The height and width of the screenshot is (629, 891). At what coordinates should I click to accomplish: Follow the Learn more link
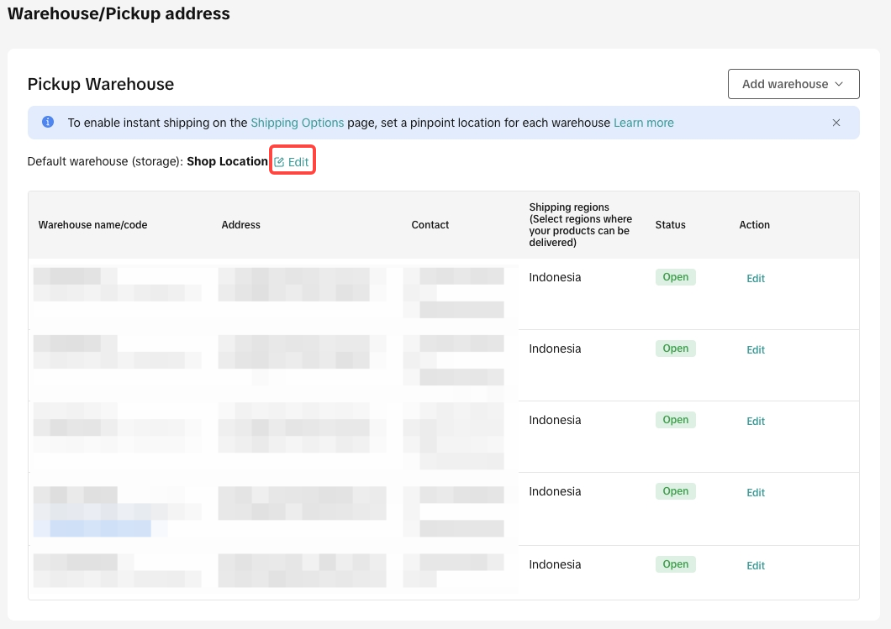643,123
